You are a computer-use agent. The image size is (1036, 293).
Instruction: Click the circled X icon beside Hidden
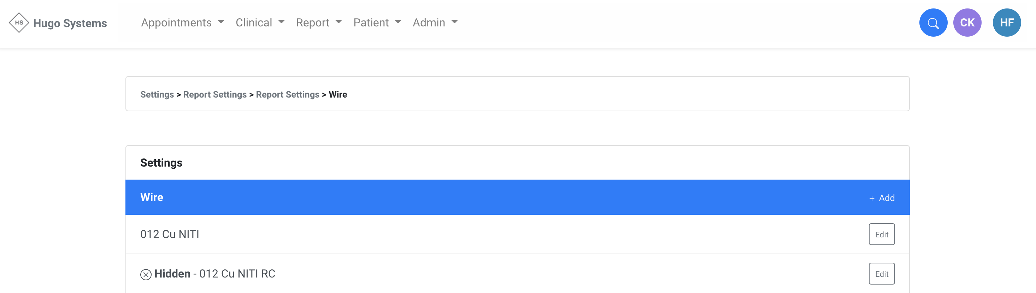(146, 274)
